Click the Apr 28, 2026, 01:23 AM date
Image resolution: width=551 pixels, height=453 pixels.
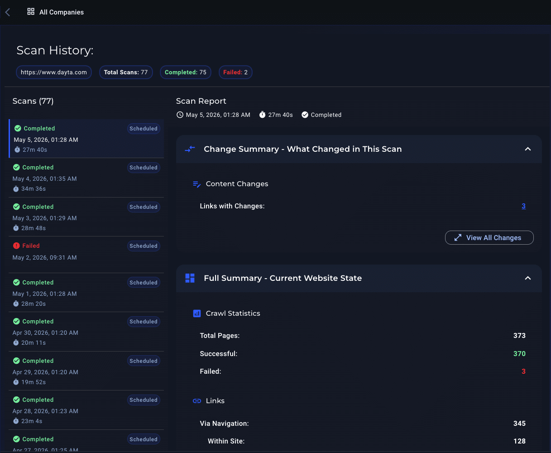point(45,411)
